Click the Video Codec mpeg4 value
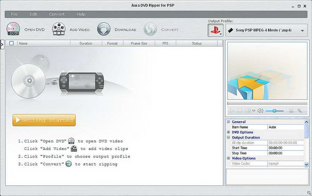The height and width of the screenshot is (196, 312). [286, 163]
